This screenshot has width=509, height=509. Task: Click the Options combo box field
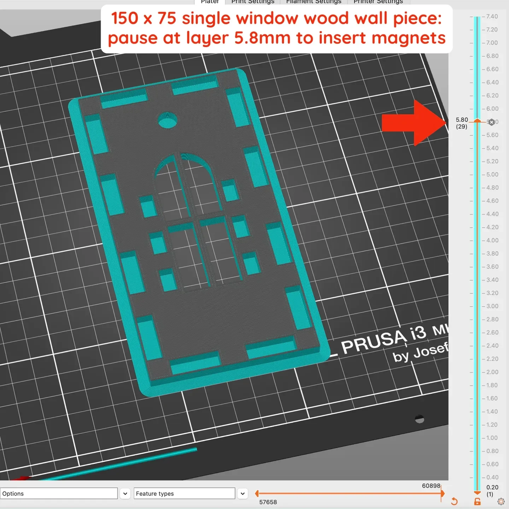(x=59, y=493)
